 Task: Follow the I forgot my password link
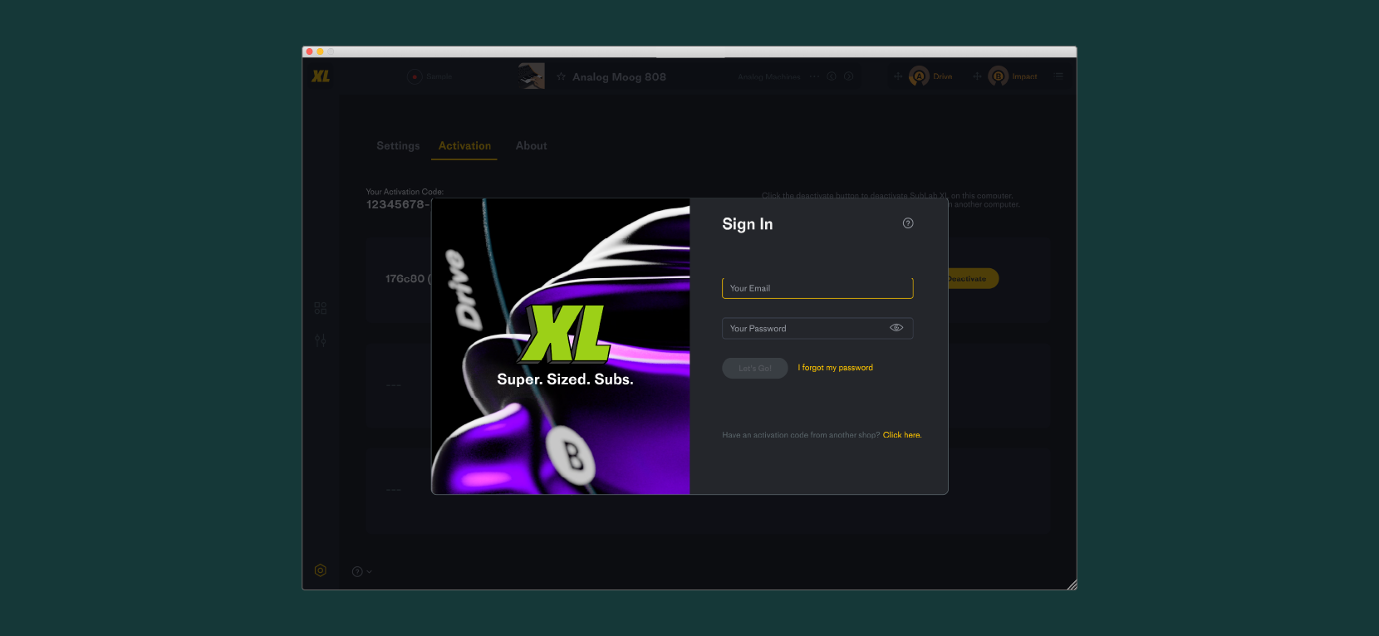point(836,368)
